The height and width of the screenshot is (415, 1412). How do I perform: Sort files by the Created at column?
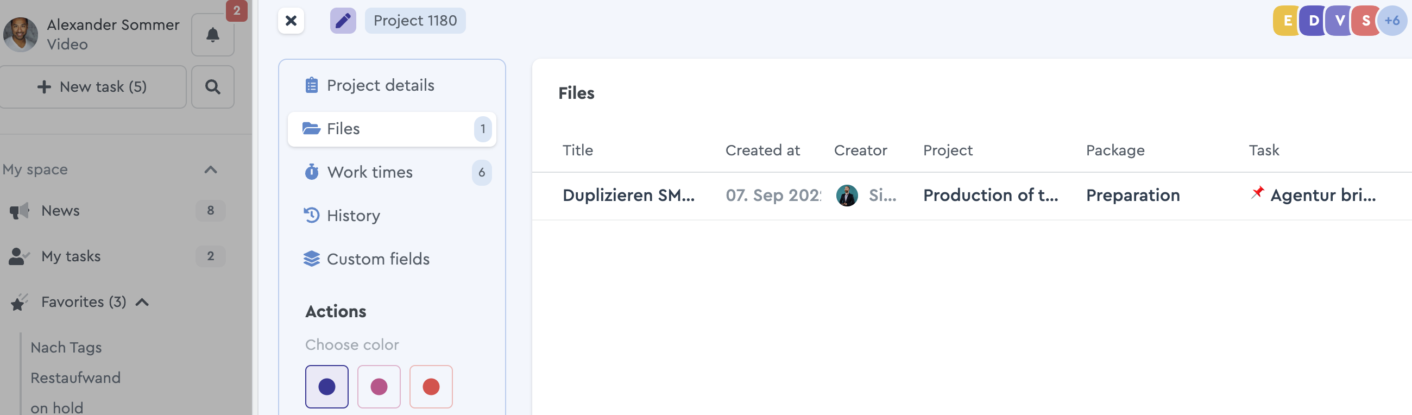[x=762, y=150]
